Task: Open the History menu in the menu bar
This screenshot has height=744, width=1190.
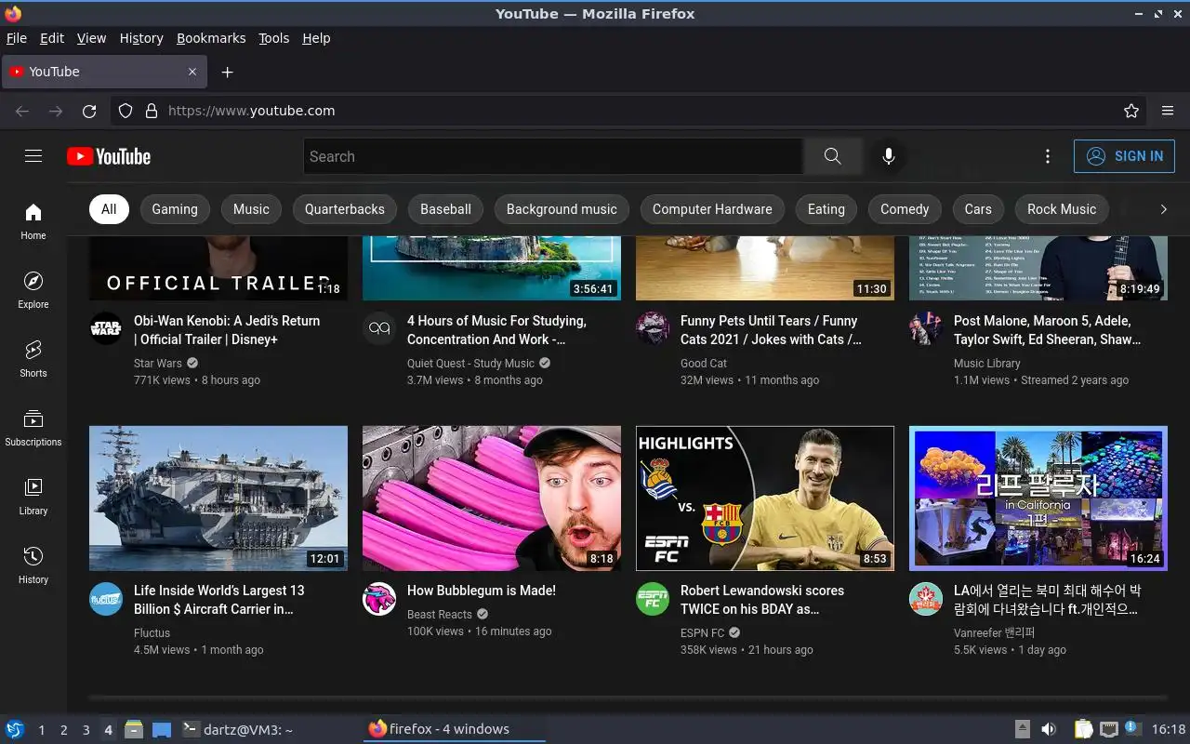Action: click(141, 38)
